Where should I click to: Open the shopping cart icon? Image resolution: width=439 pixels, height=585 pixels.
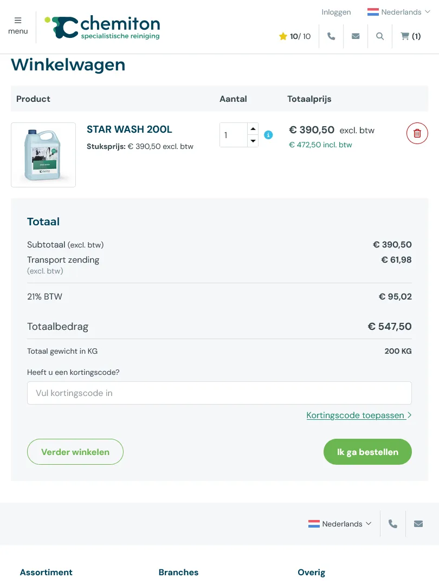coord(410,36)
